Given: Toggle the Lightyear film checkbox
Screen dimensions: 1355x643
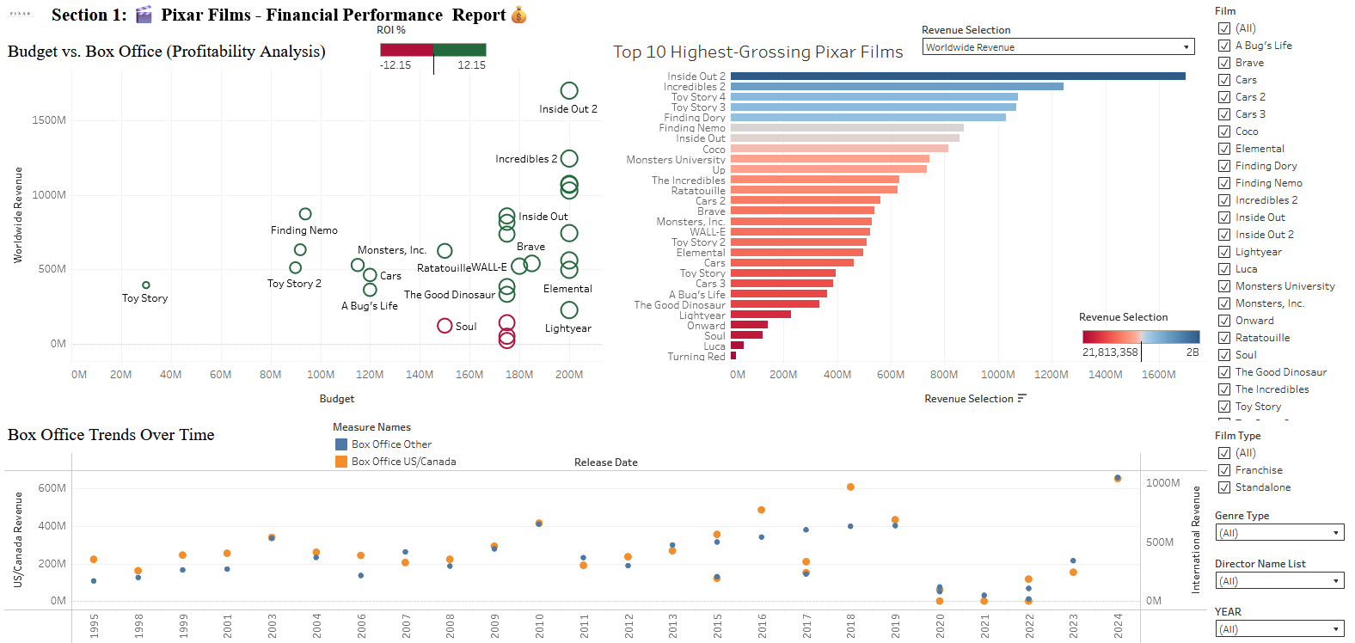Looking at the screenshot, I should [x=1224, y=252].
